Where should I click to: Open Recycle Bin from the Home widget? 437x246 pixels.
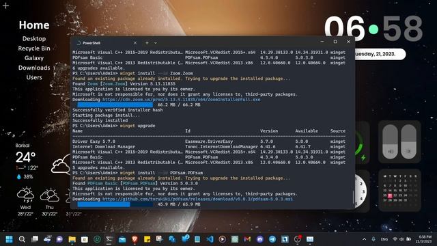point(34,49)
